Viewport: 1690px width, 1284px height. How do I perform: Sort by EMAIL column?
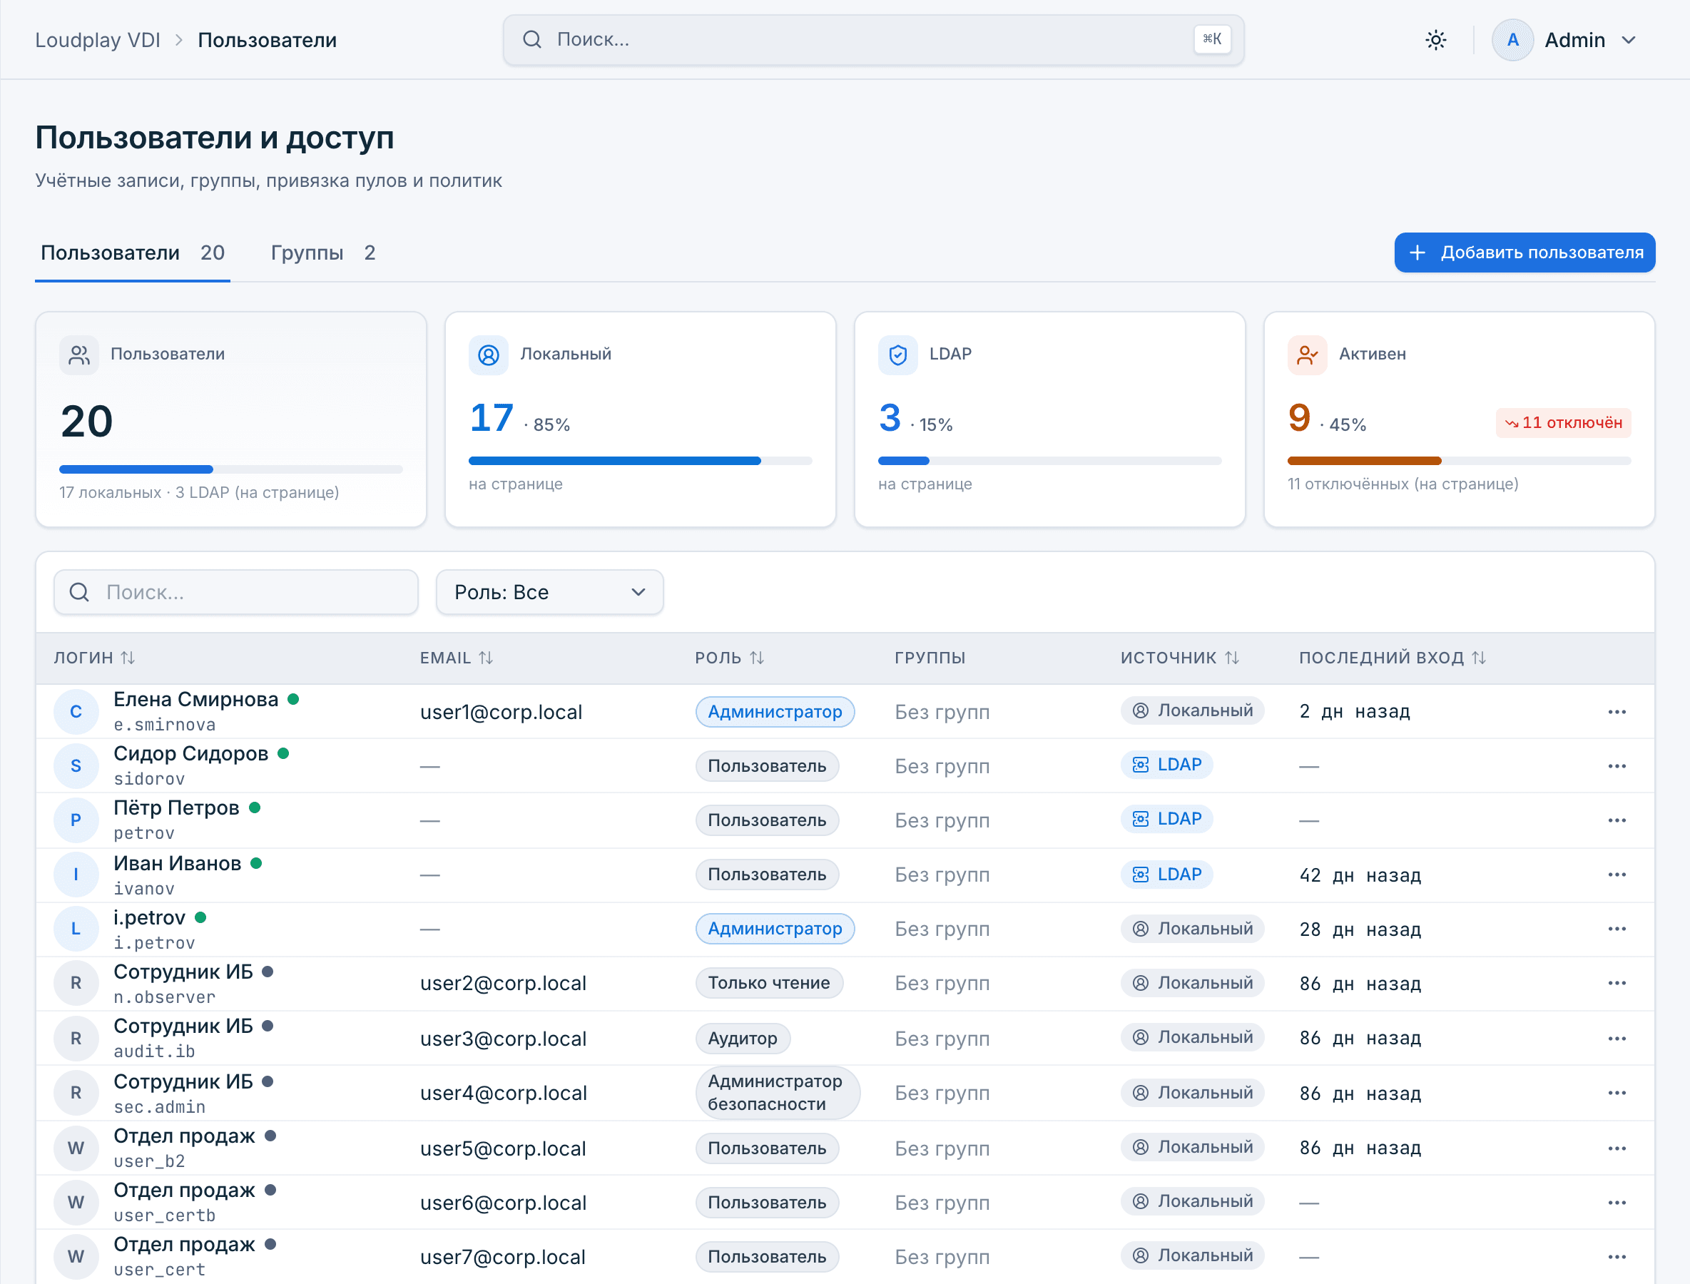click(x=457, y=658)
